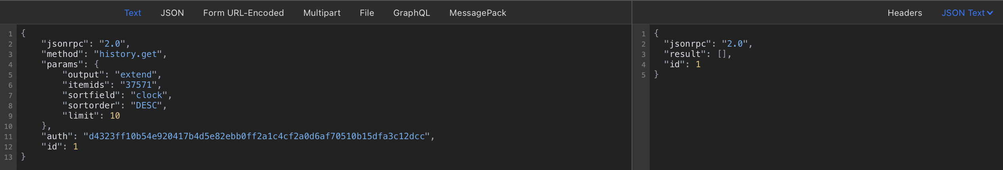Click line number 13 in request gutter

[x=8, y=157]
